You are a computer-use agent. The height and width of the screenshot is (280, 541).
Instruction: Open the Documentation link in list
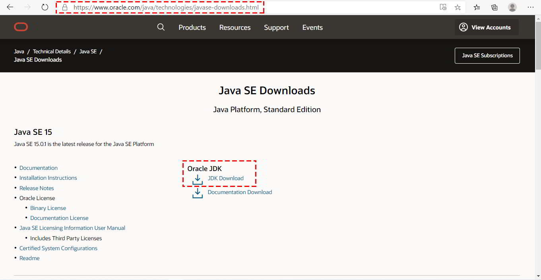click(39, 168)
